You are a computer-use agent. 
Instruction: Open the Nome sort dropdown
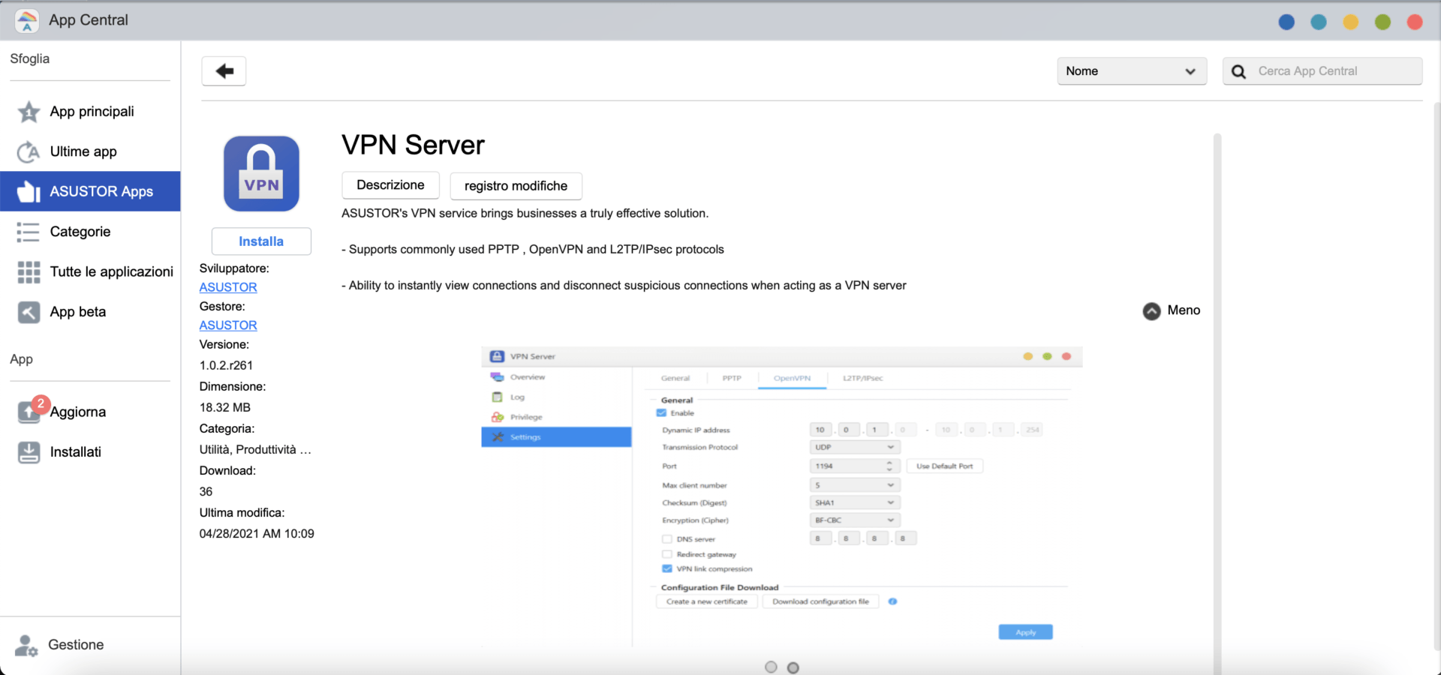click(x=1131, y=71)
